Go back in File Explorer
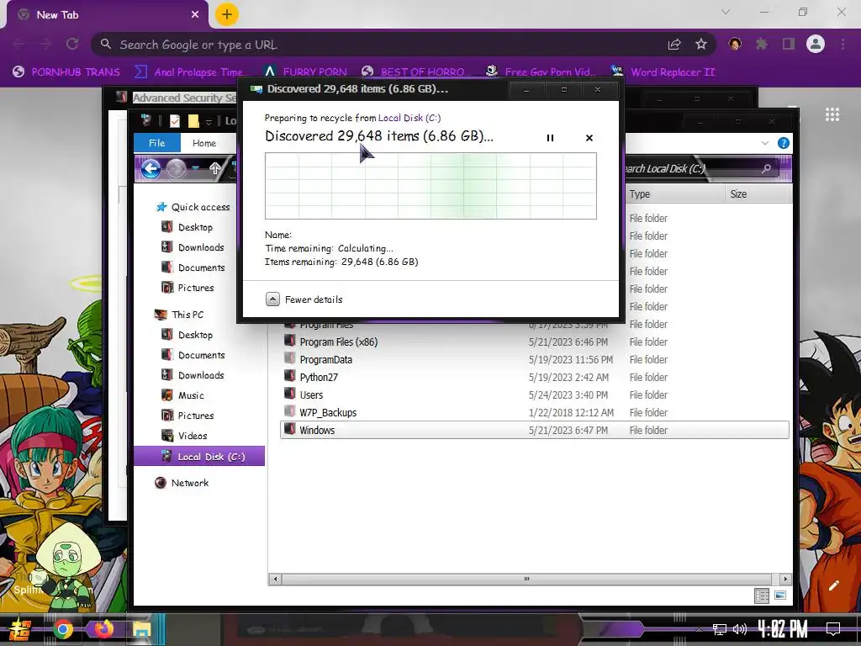The image size is (861, 646). pos(151,168)
